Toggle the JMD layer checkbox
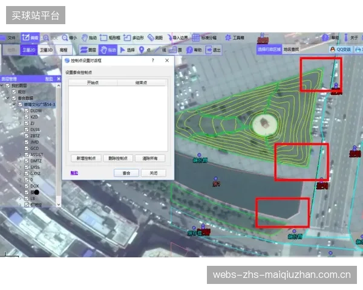Screen dimensions: 363x290 pyautogui.click(x=27, y=142)
